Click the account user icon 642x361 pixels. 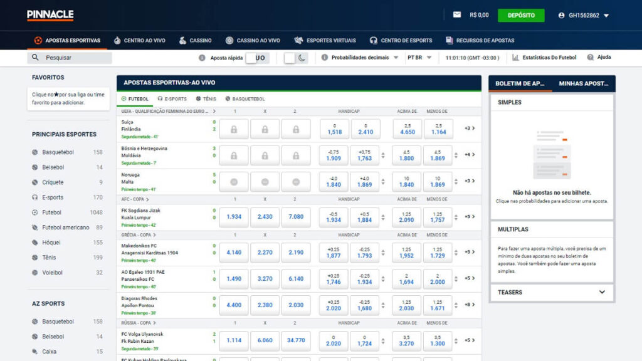coord(561,15)
